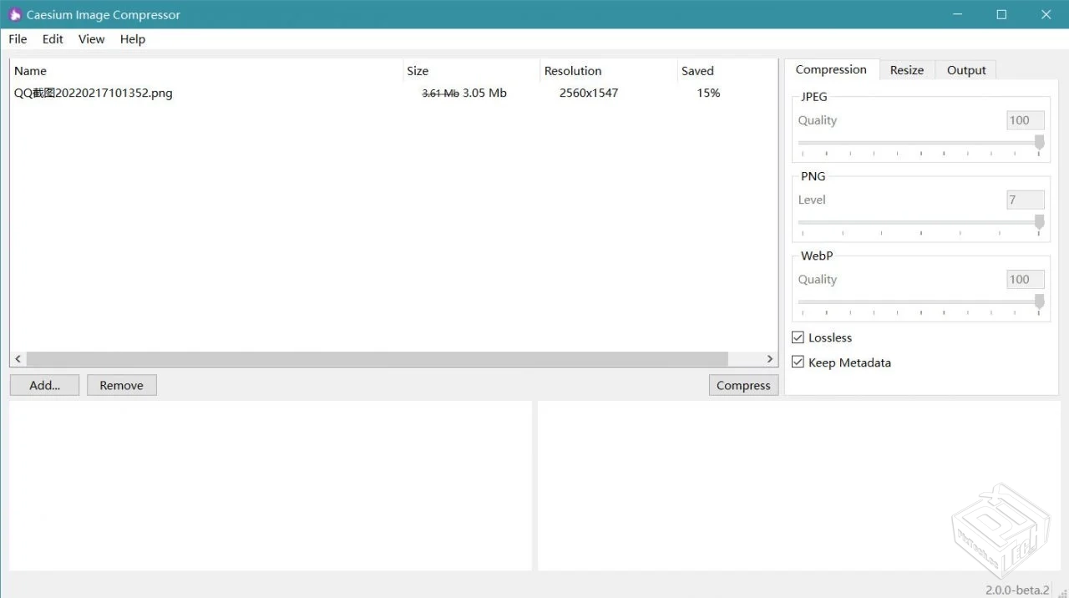This screenshot has width=1069, height=598.
Task: Sort the list by Size column header
Action: (x=418, y=71)
